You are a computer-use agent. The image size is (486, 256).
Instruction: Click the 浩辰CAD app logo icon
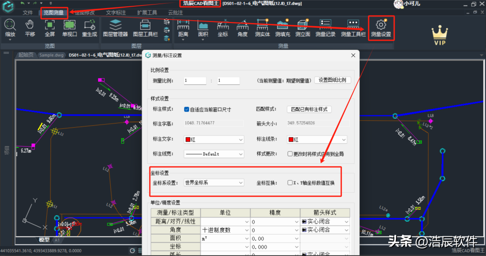8,6
